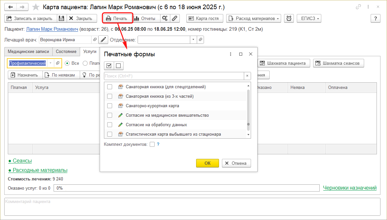Add patient card to favorites star
Viewport: 387px width, 220px height.
pyautogui.click(x=36, y=7)
